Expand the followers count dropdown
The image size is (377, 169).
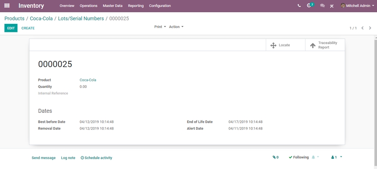[x=336, y=157]
